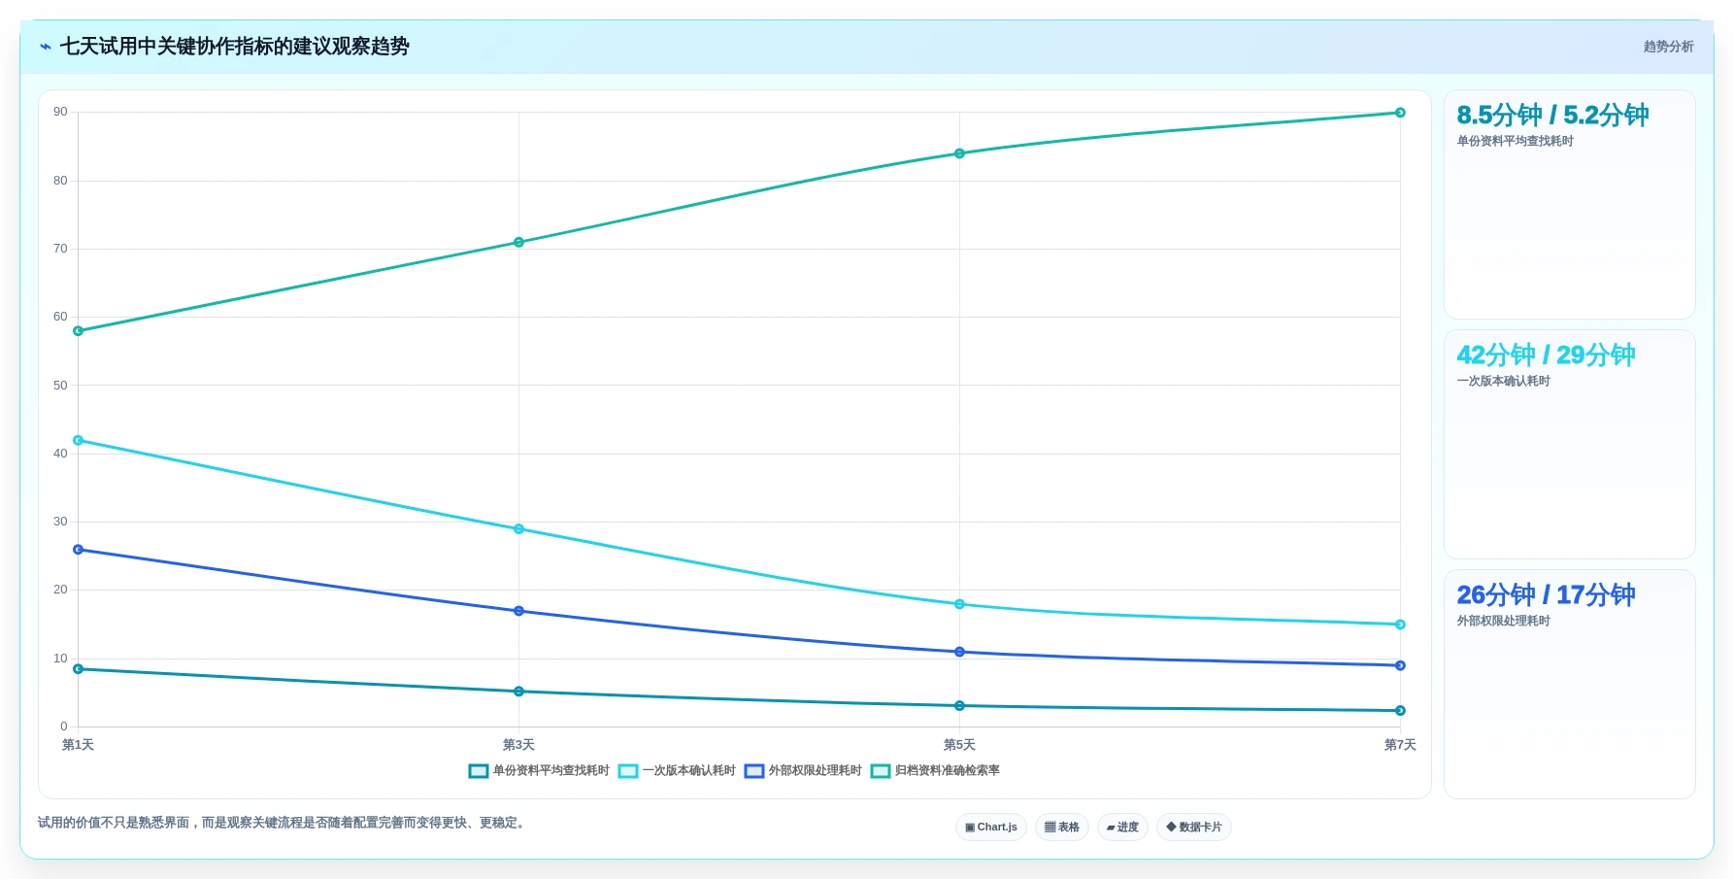Click the 外部权限处理耗时 card caption
The width and height of the screenshot is (1734, 879).
click(1503, 622)
